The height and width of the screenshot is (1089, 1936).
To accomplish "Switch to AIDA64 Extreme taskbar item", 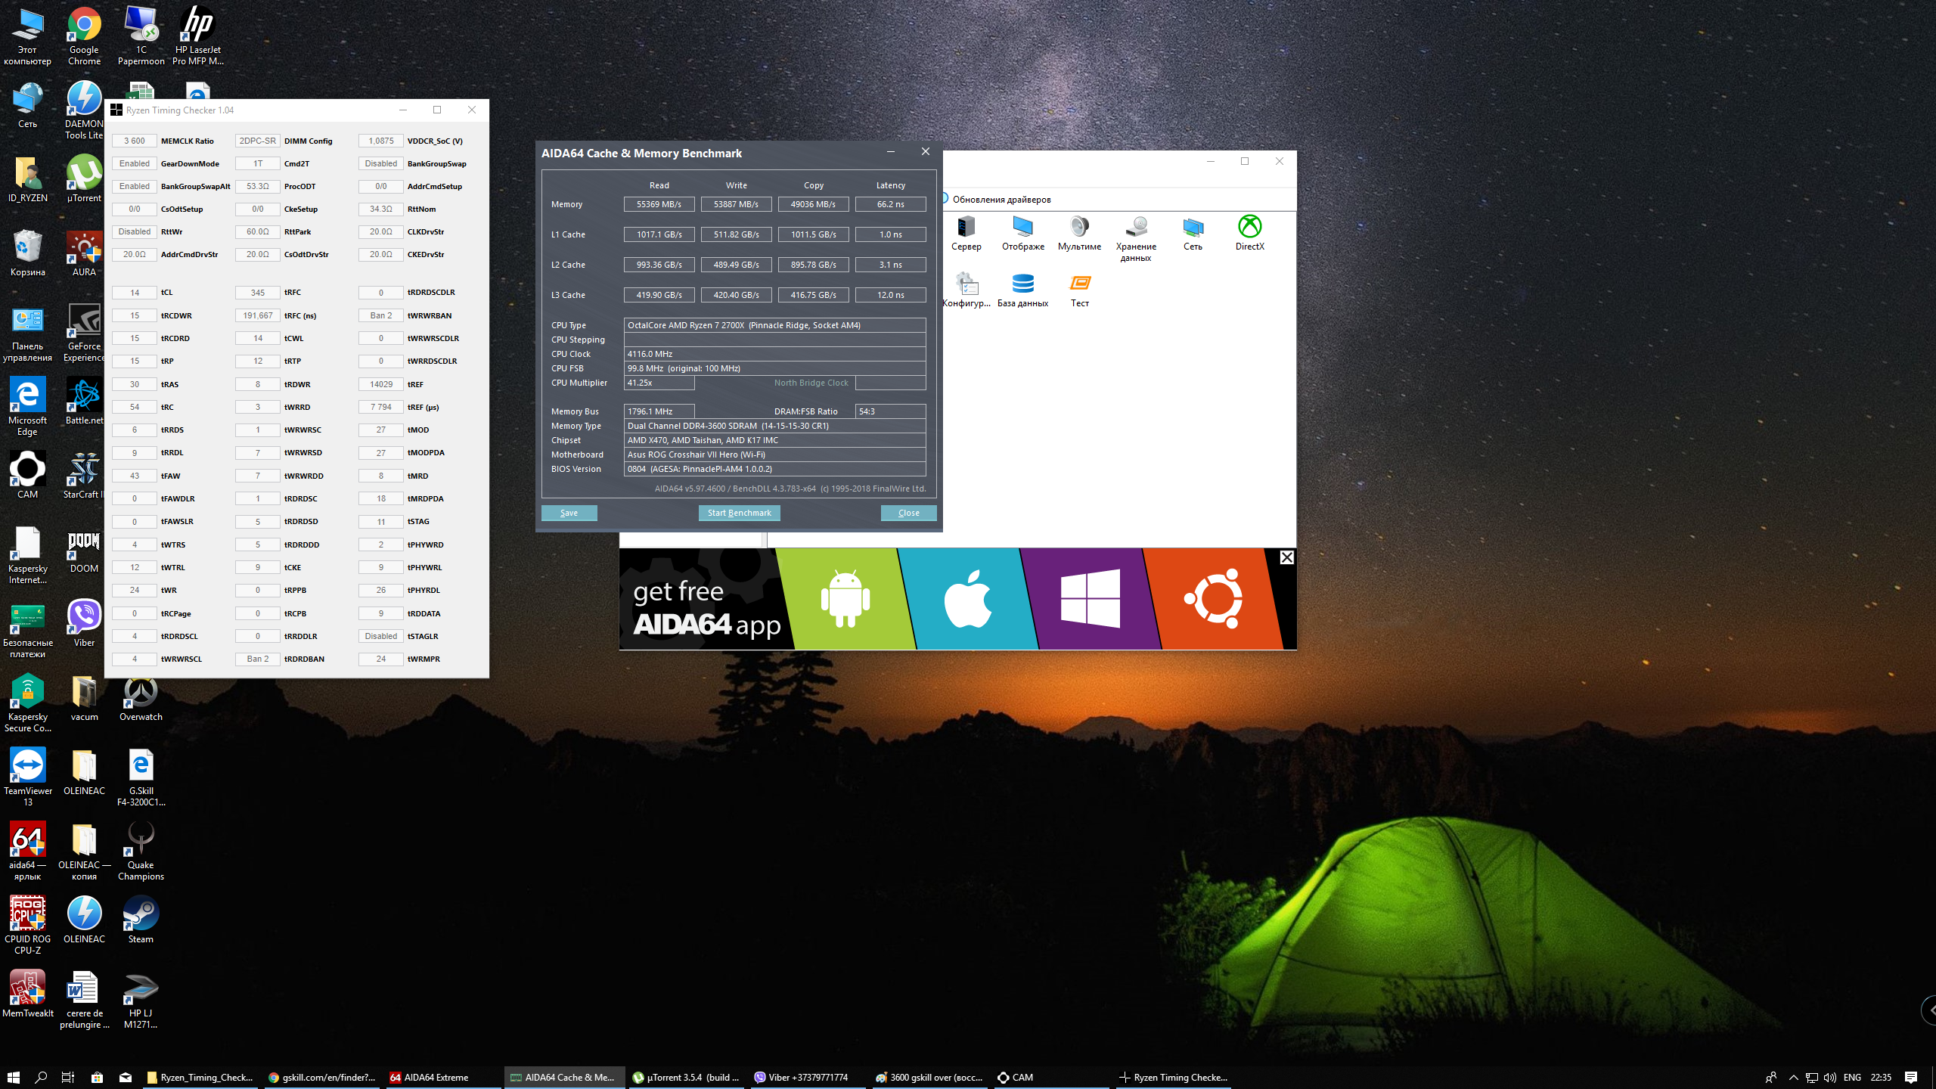I will point(437,1077).
